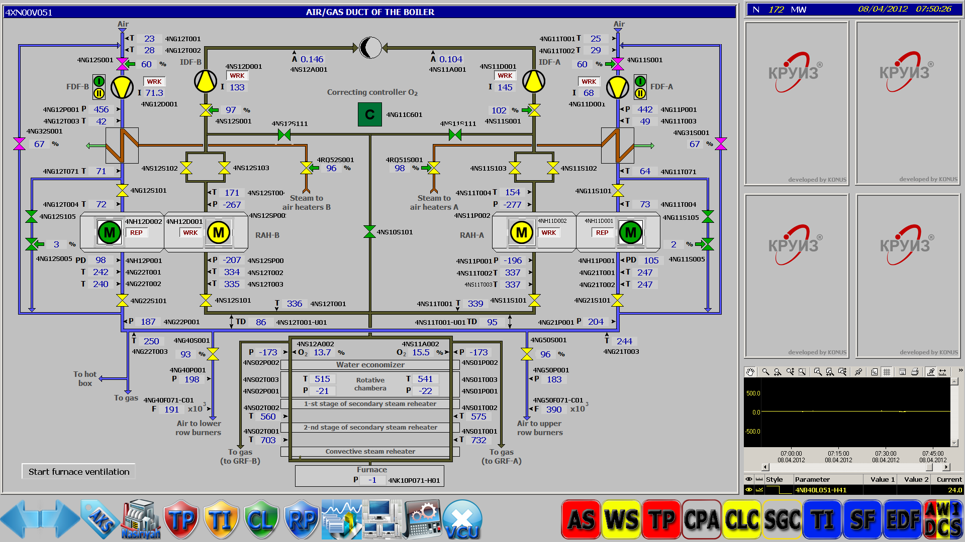Open the yellow CLC panel button

tap(742, 520)
